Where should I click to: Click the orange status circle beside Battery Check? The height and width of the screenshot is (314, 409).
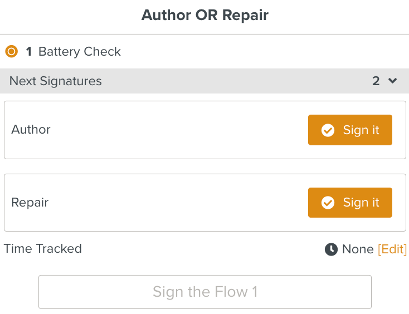11,52
